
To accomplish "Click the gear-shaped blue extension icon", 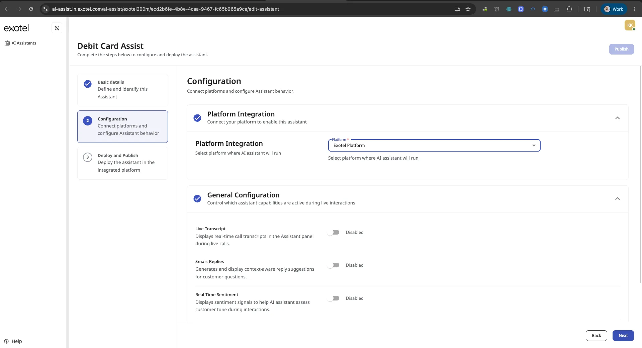I will tap(545, 9).
